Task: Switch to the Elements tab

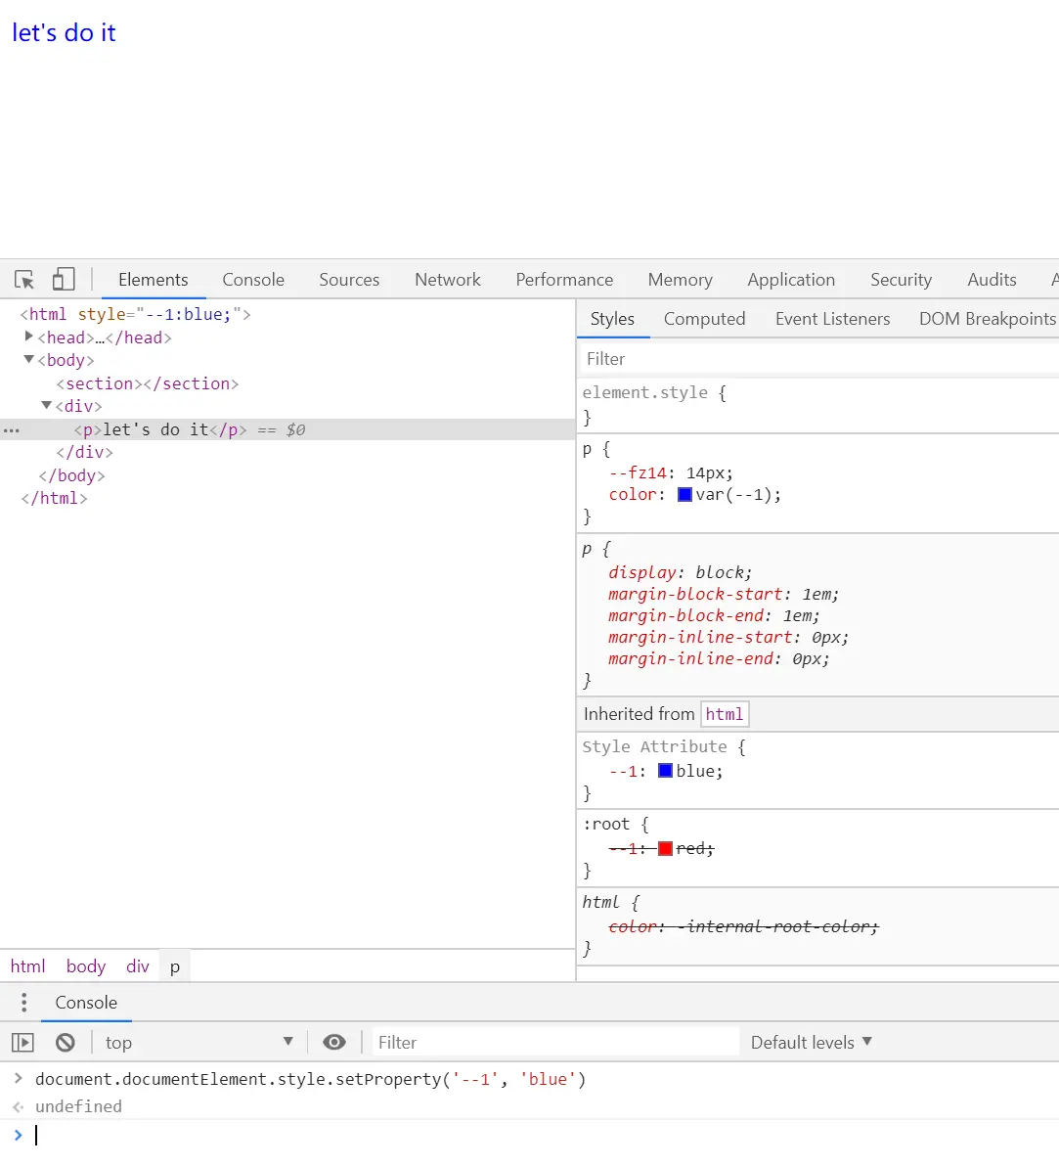Action: click(x=154, y=280)
